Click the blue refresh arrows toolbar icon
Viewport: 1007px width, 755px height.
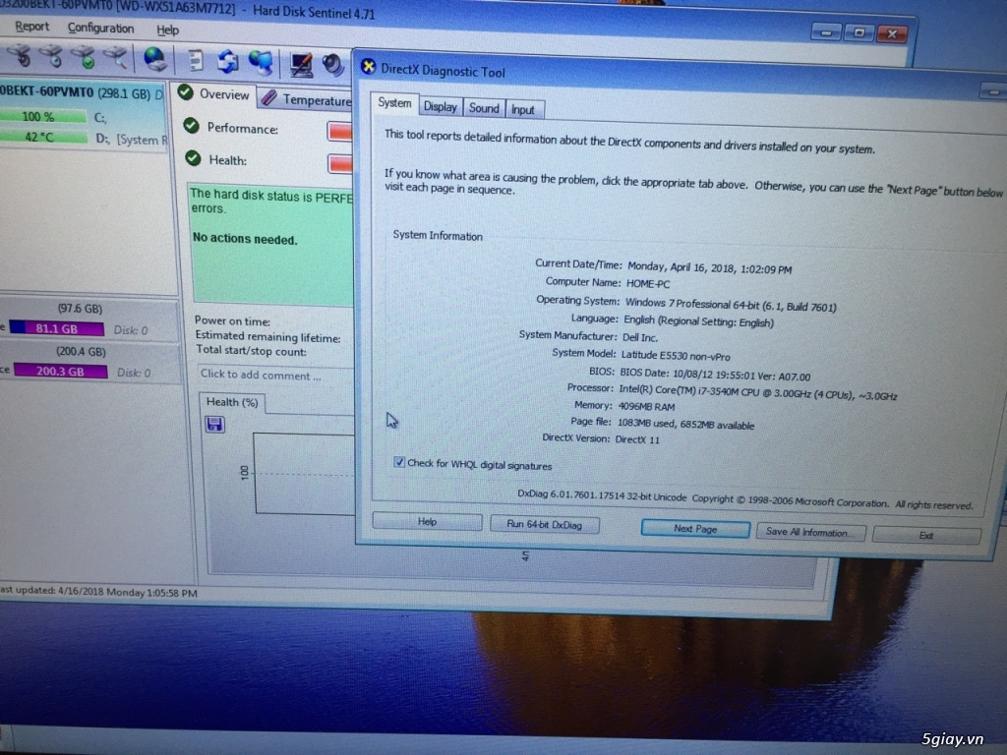click(227, 62)
